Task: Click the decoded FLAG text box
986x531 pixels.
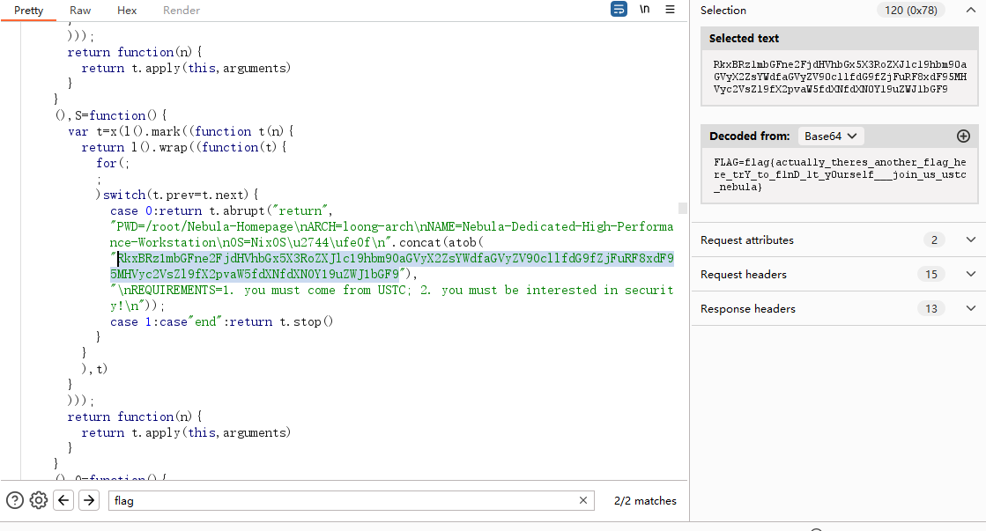Action: (840, 174)
